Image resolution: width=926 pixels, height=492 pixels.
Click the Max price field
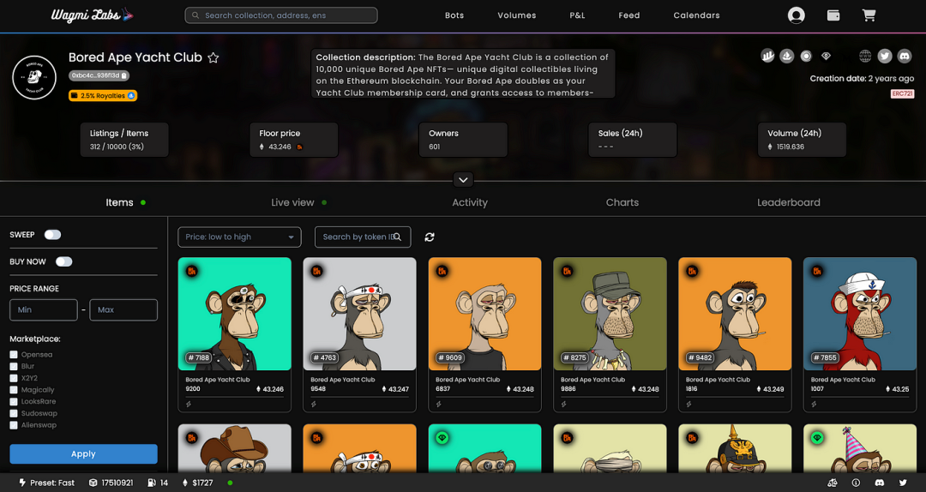pyautogui.click(x=123, y=309)
